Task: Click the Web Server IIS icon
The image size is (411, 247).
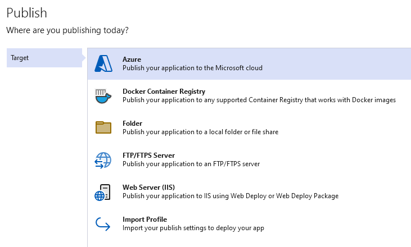Action: [x=102, y=193]
